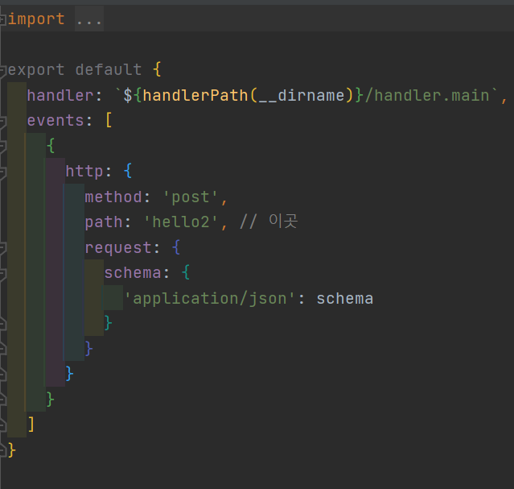Click the yellow closing square bracket
Viewport: 514px width, 489px height.
pyautogui.click(x=31, y=425)
